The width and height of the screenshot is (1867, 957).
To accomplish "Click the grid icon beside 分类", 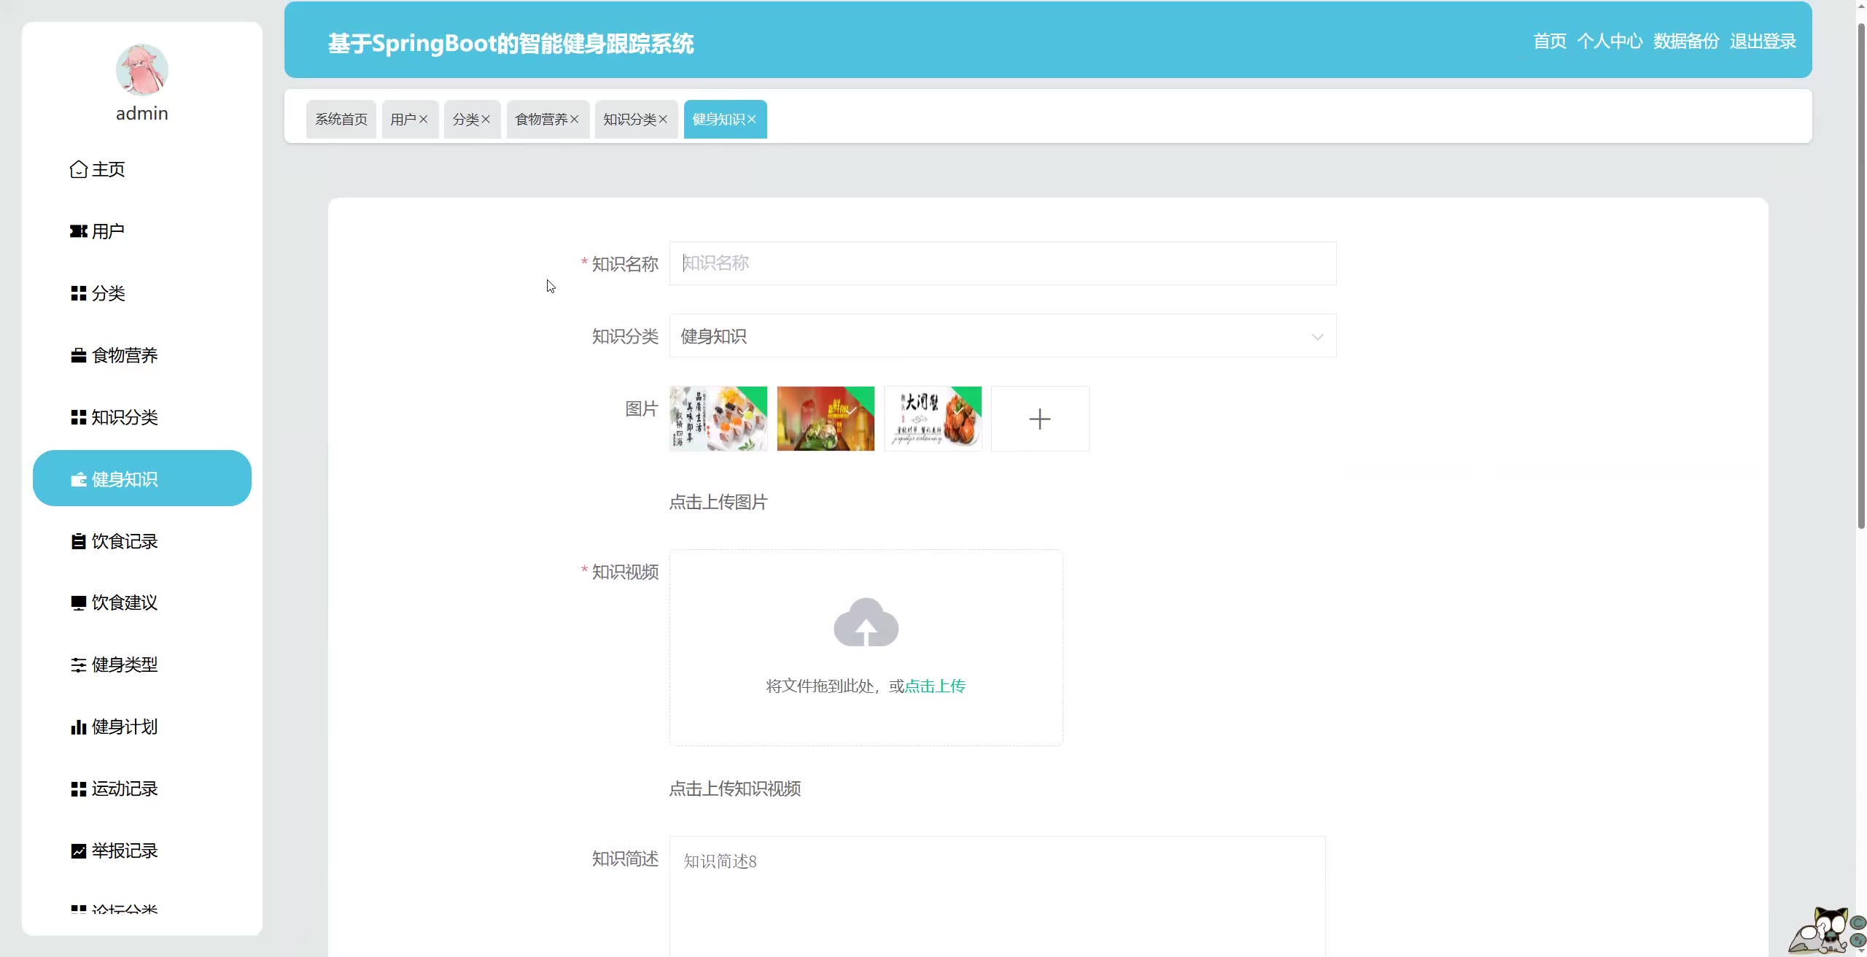I will click(78, 293).
